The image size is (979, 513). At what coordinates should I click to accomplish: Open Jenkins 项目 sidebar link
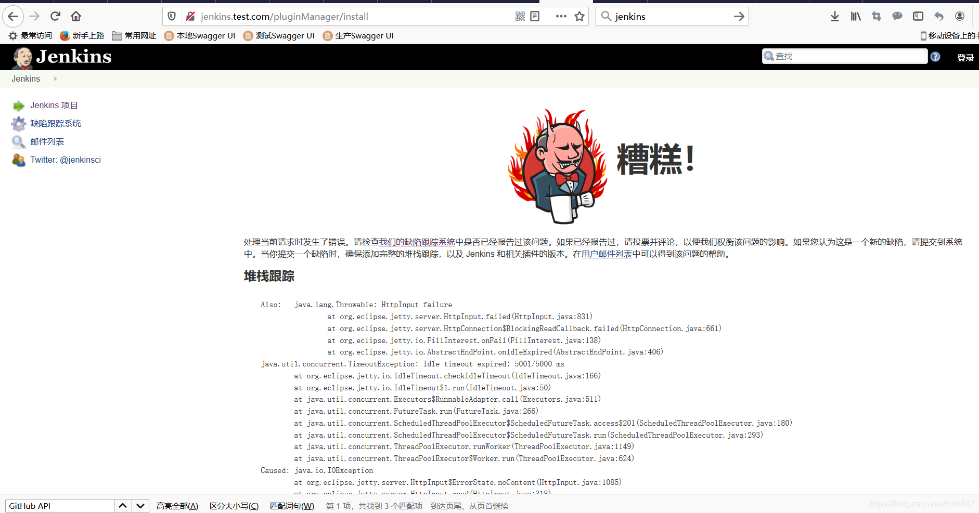click(x=54, y=106)
